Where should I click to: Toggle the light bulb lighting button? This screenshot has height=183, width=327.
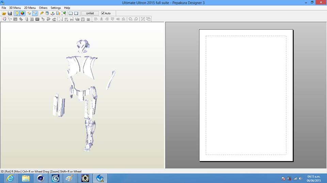tap(17, 13)
